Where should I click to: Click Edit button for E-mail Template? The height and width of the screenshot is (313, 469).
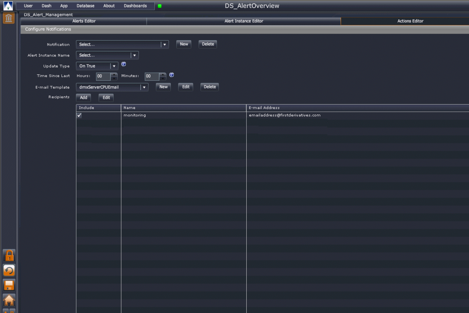click(186, 87)
